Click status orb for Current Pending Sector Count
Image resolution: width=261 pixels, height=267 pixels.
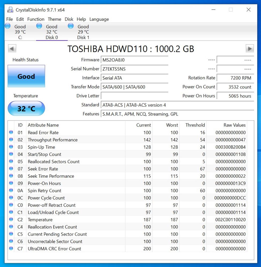pos(11,234)
